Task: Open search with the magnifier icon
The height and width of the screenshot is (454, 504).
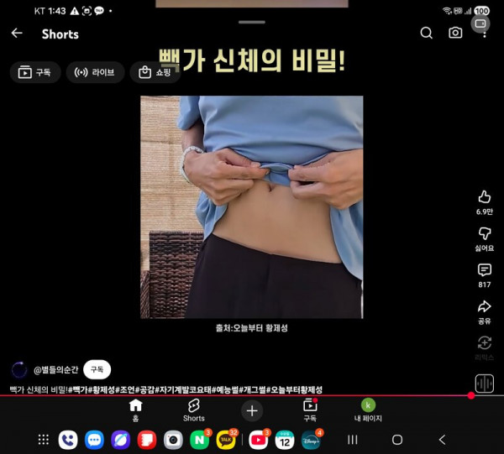Action: (x=427, y=34)
